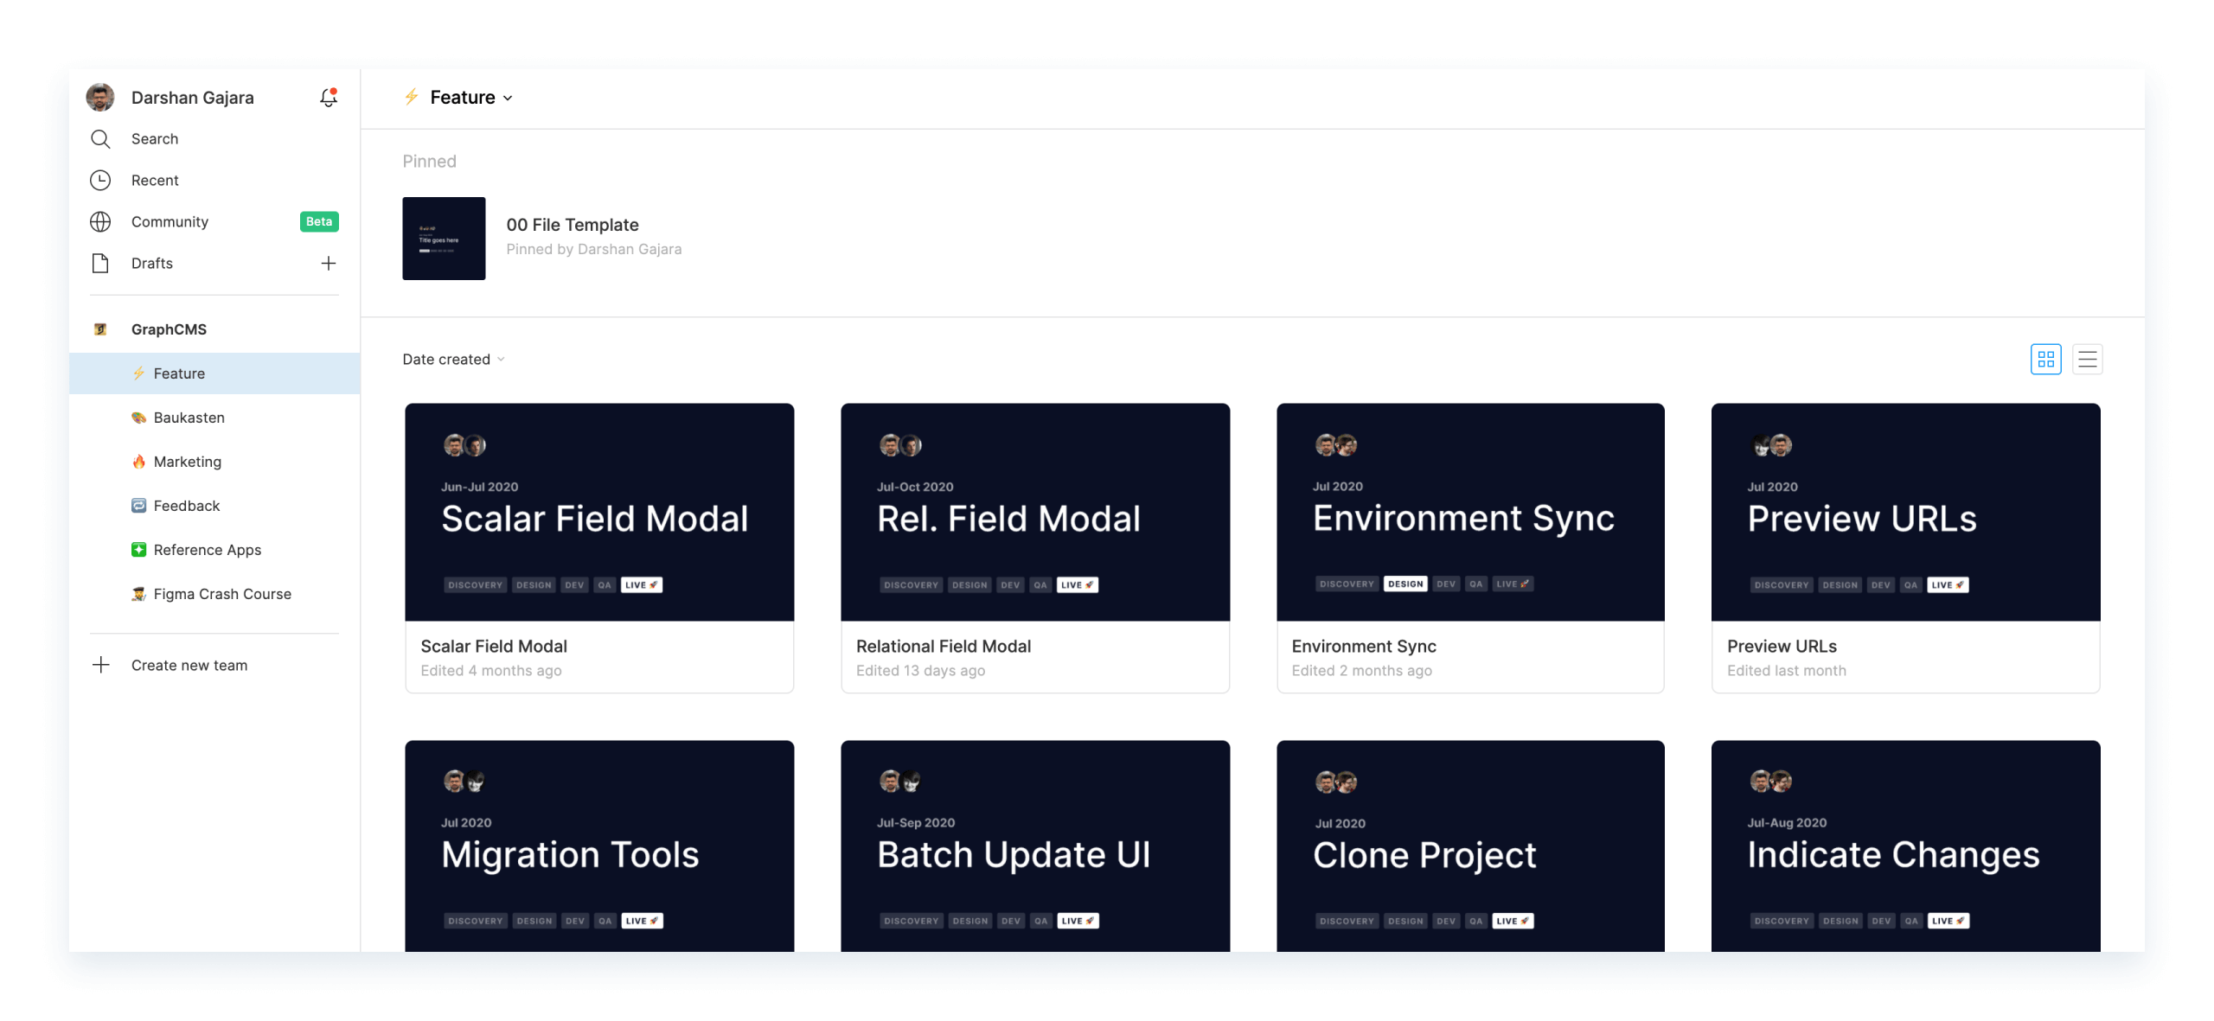The width and height of the screenshot is (2214, 1021).
Task: Click the lightning bolt icon beside Feature
Action: coord(139,373)
